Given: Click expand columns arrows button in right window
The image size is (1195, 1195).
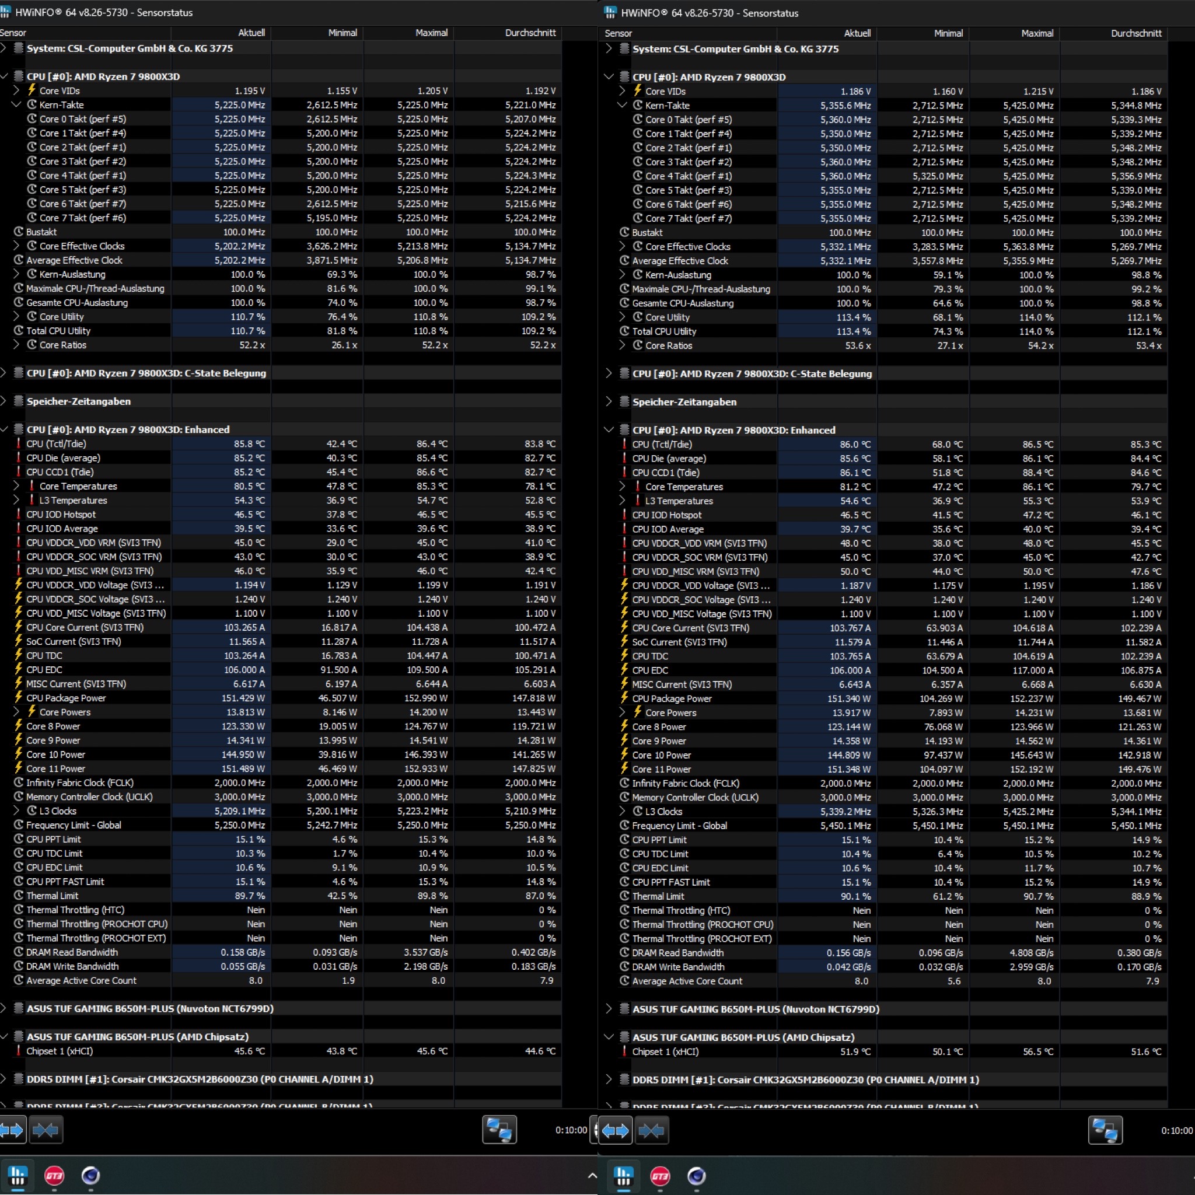Looking at the screenshot, I should coord(616,1131).
